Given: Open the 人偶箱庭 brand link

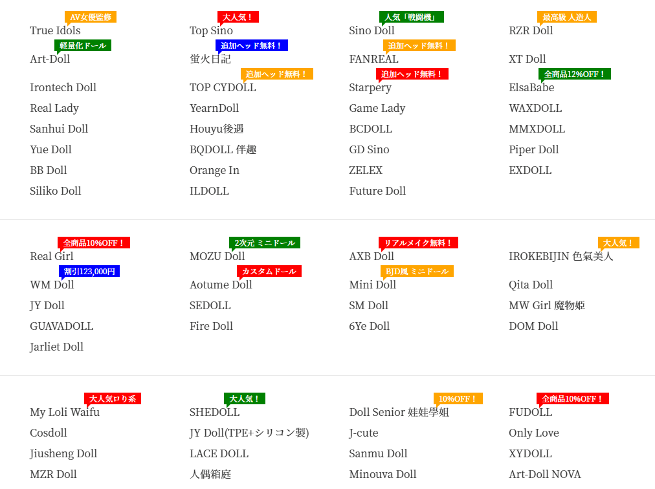Looking at the screenshot, I should (x=210, y=474).
